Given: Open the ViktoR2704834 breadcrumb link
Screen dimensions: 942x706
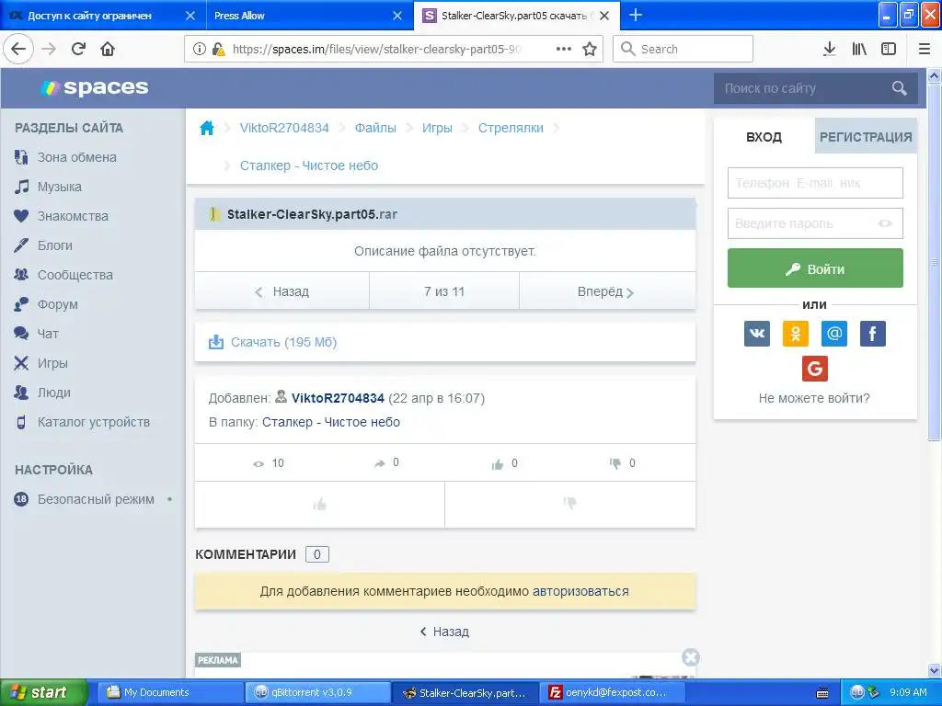Looking at the screenshot, I should (284, 128).
